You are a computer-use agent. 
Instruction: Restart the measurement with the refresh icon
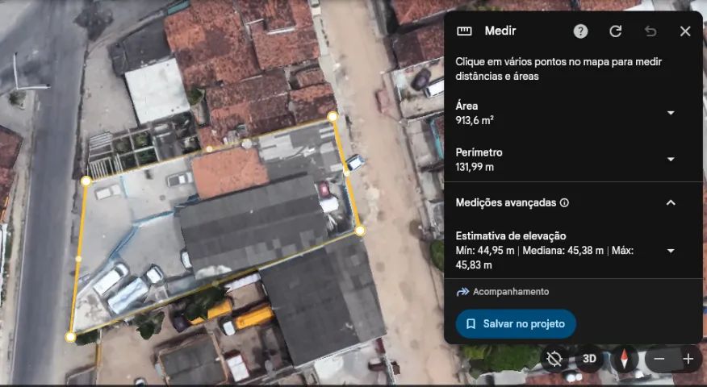click(616, 31)
